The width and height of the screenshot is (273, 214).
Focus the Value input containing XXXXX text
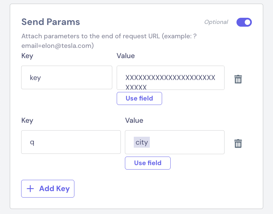pyautogui.click(x=171, y=78)
